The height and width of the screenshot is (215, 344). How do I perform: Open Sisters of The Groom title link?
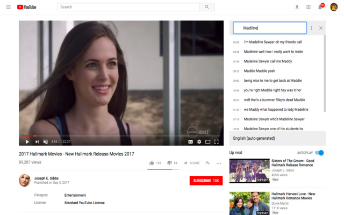(293, 163)
